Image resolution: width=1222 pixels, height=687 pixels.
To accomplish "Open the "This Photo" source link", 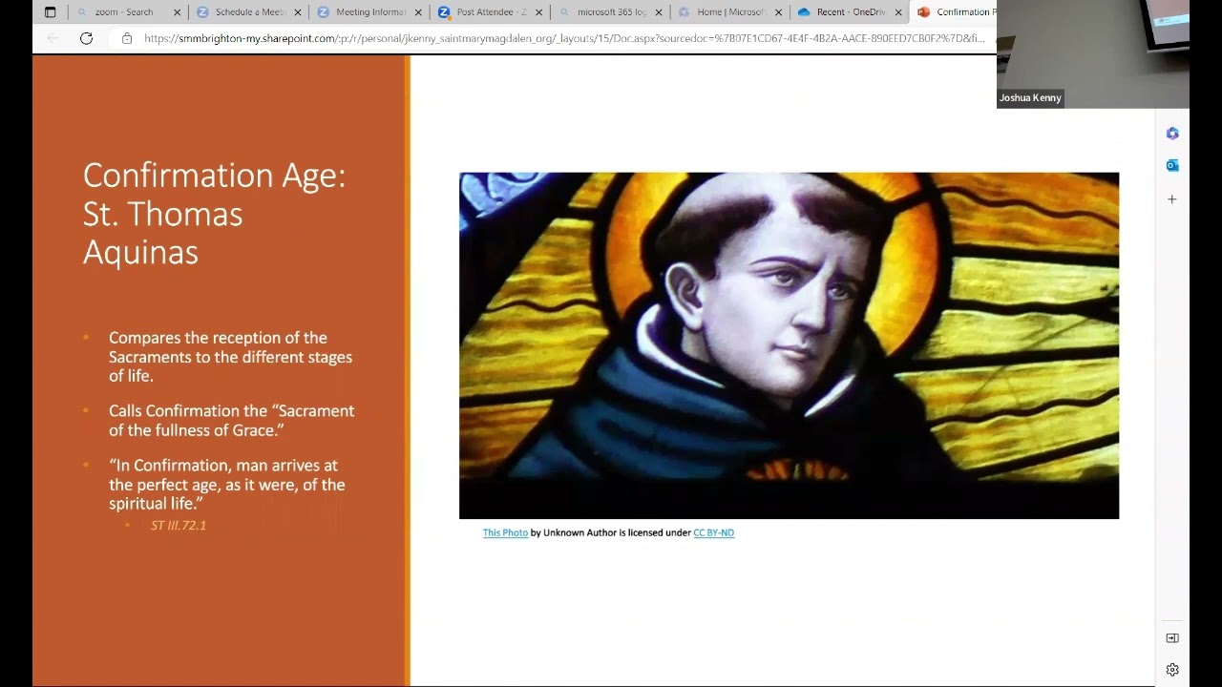I will 505,532.
